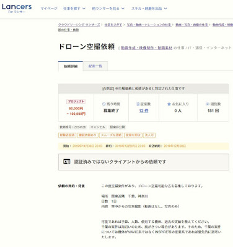
Task: Expand the スキル・経歴を出品 dropdown menu
Action: click(149, 9)
